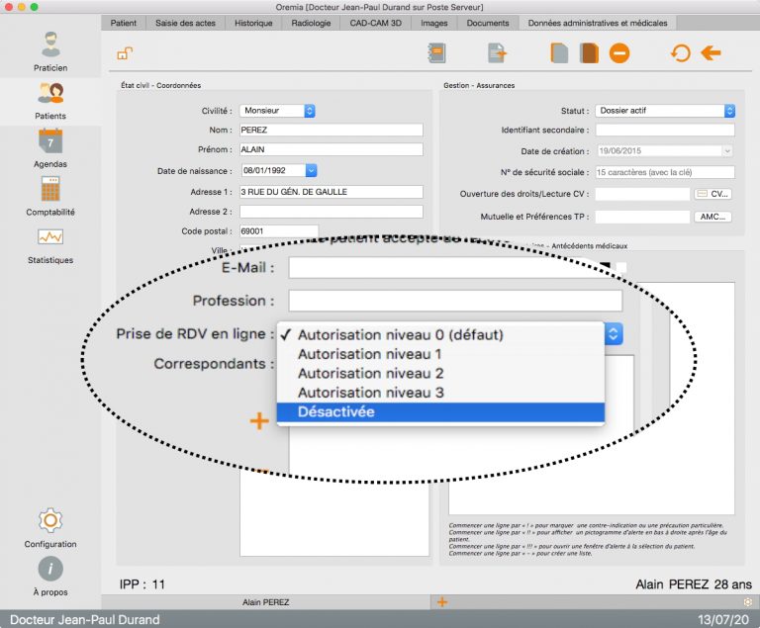
Task: Open the Statistiques chart icon
Action: (50, 237)
